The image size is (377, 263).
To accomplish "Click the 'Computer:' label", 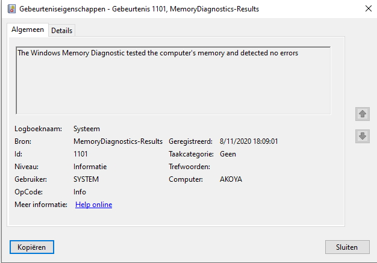I will [x=185, y=179].
